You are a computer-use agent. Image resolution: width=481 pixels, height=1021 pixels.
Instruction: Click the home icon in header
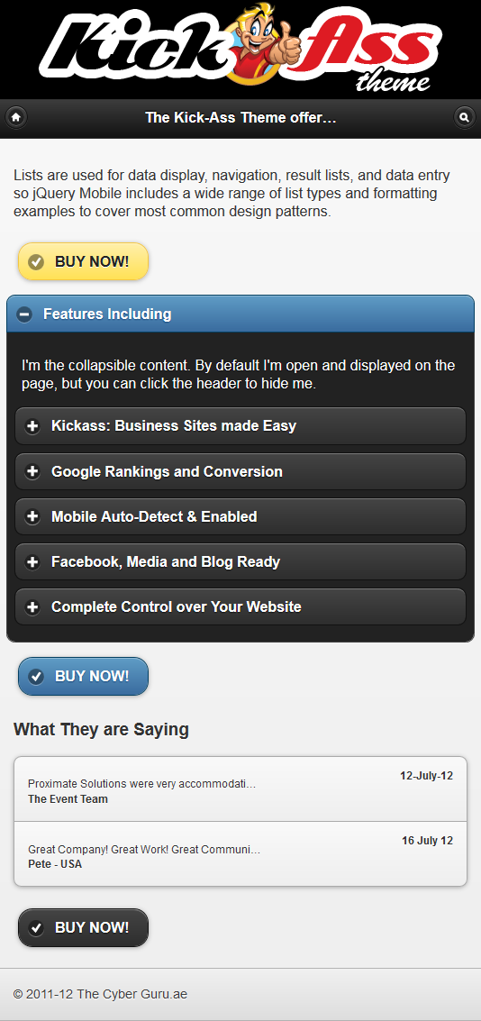(16, 118)
